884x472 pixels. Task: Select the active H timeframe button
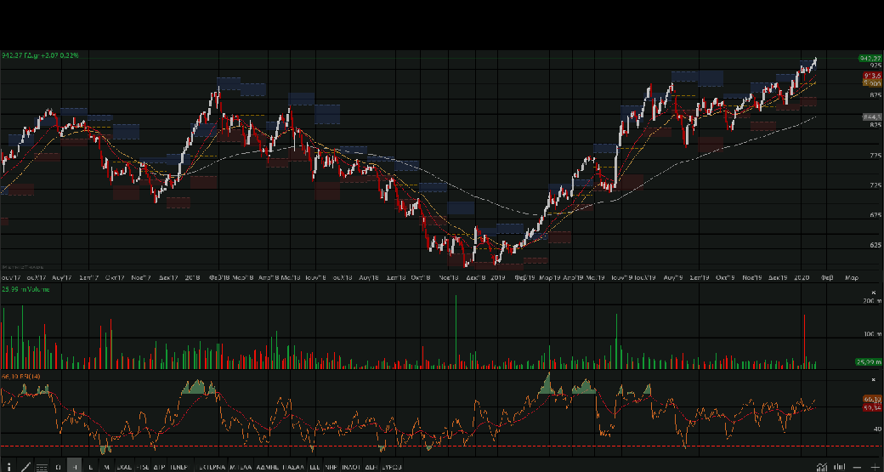click(x=75, y=467)
